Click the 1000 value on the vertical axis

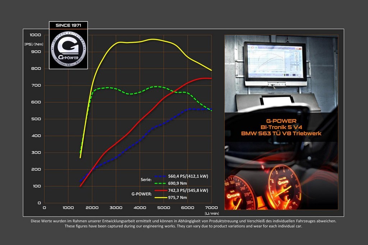(35, 35)
